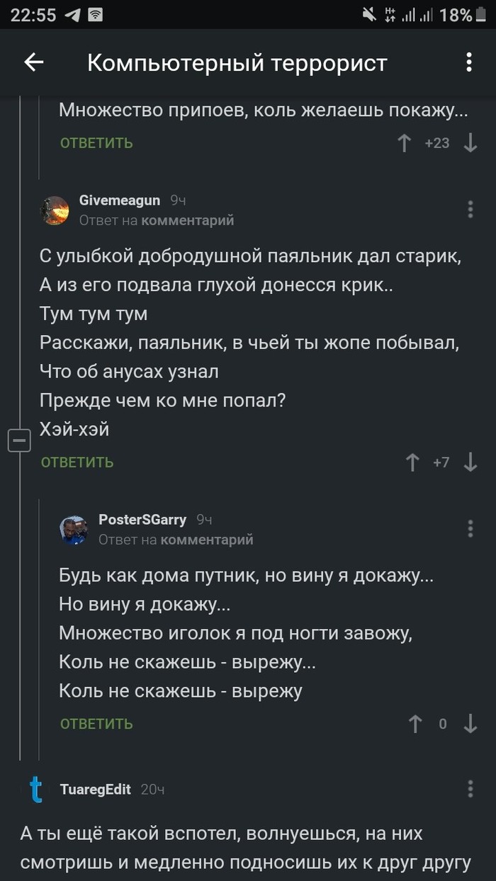Open Givemeagun's profile via username
The image size is (496, 881).
(x=120, y=200)
